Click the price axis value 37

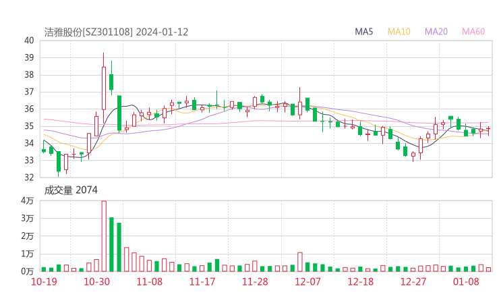[x=29, y=92]
